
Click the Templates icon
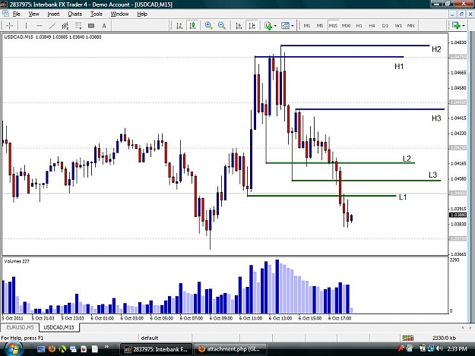click(285, 26)
